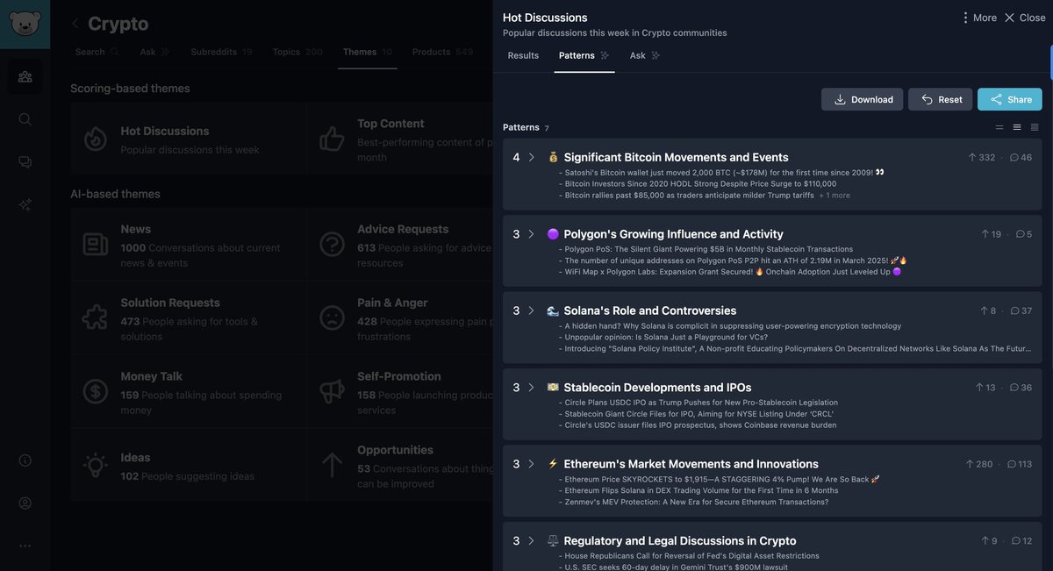Click upvote count 332 on Bitcoin pattern
The image size is (1053, 571).
tap(981, 158)
